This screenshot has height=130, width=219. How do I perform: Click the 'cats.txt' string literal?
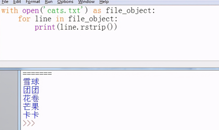pyautogui.click(x=64, y=10)
